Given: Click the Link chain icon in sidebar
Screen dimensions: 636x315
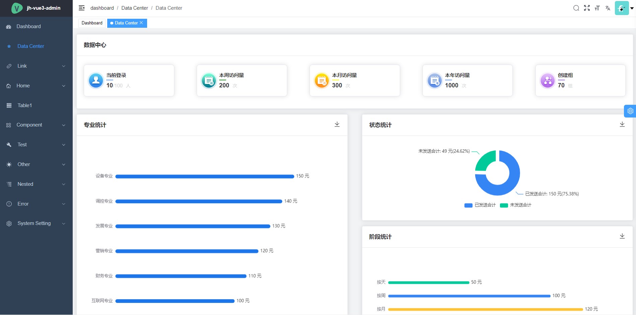Looking at the screenshot, I should [x=9, y=66].
